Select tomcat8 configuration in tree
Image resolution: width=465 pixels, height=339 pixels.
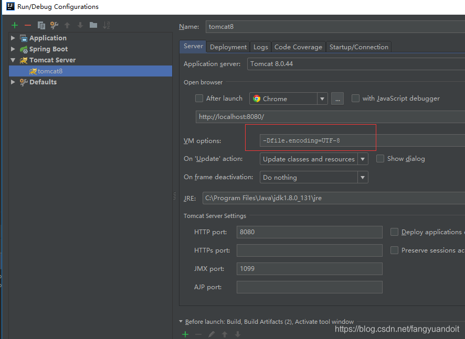click(90, 71)
